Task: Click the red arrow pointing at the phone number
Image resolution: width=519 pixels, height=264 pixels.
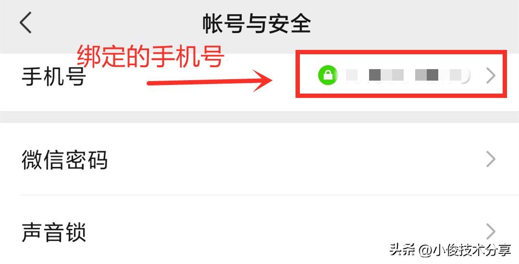Action: coord(210,81)
